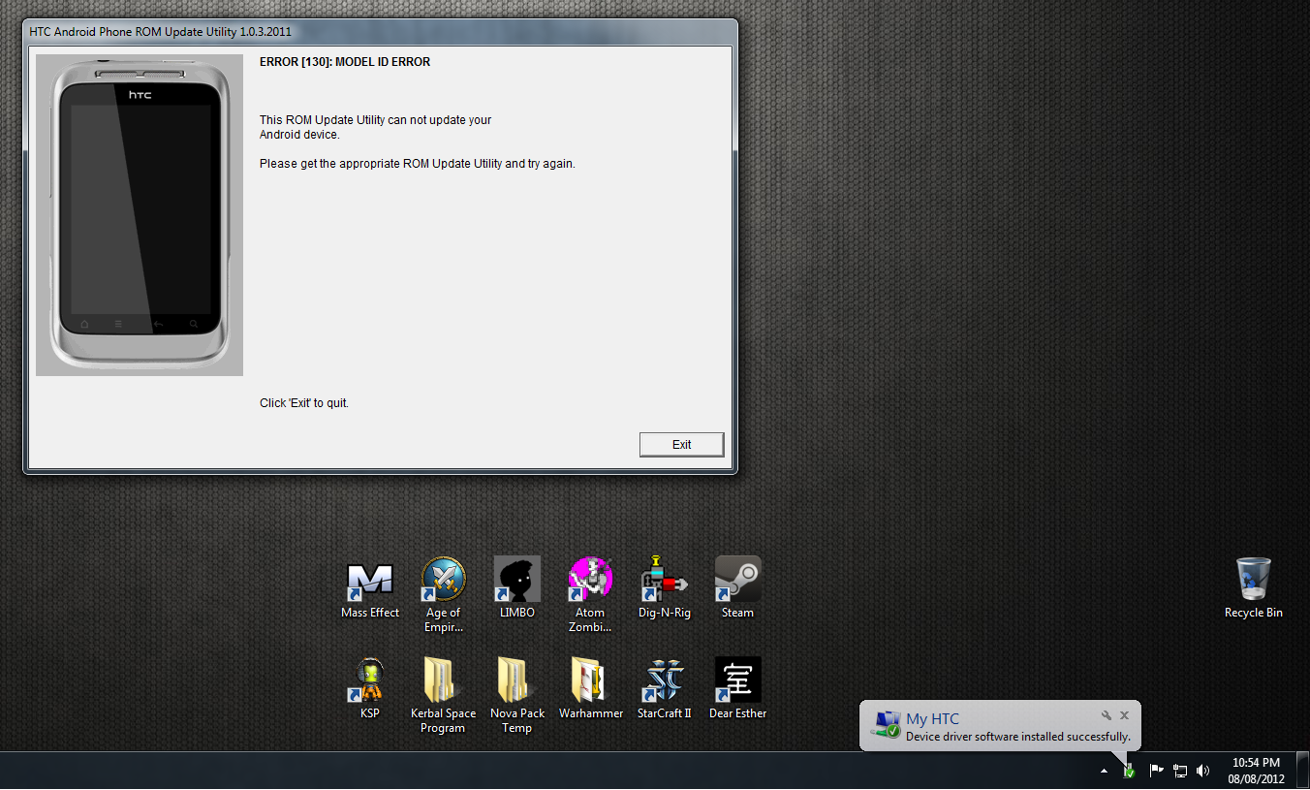The width and height of the screenshot is (1310, 790).
Task: Click the KSP desktop shortcut
Action: coord(369,681)
